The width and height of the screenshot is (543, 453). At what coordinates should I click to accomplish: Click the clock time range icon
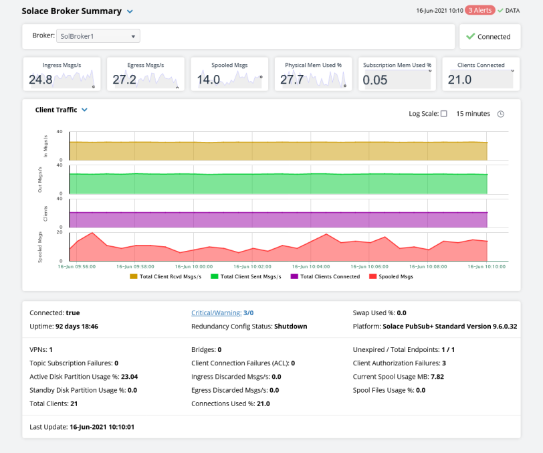[500, 114]
